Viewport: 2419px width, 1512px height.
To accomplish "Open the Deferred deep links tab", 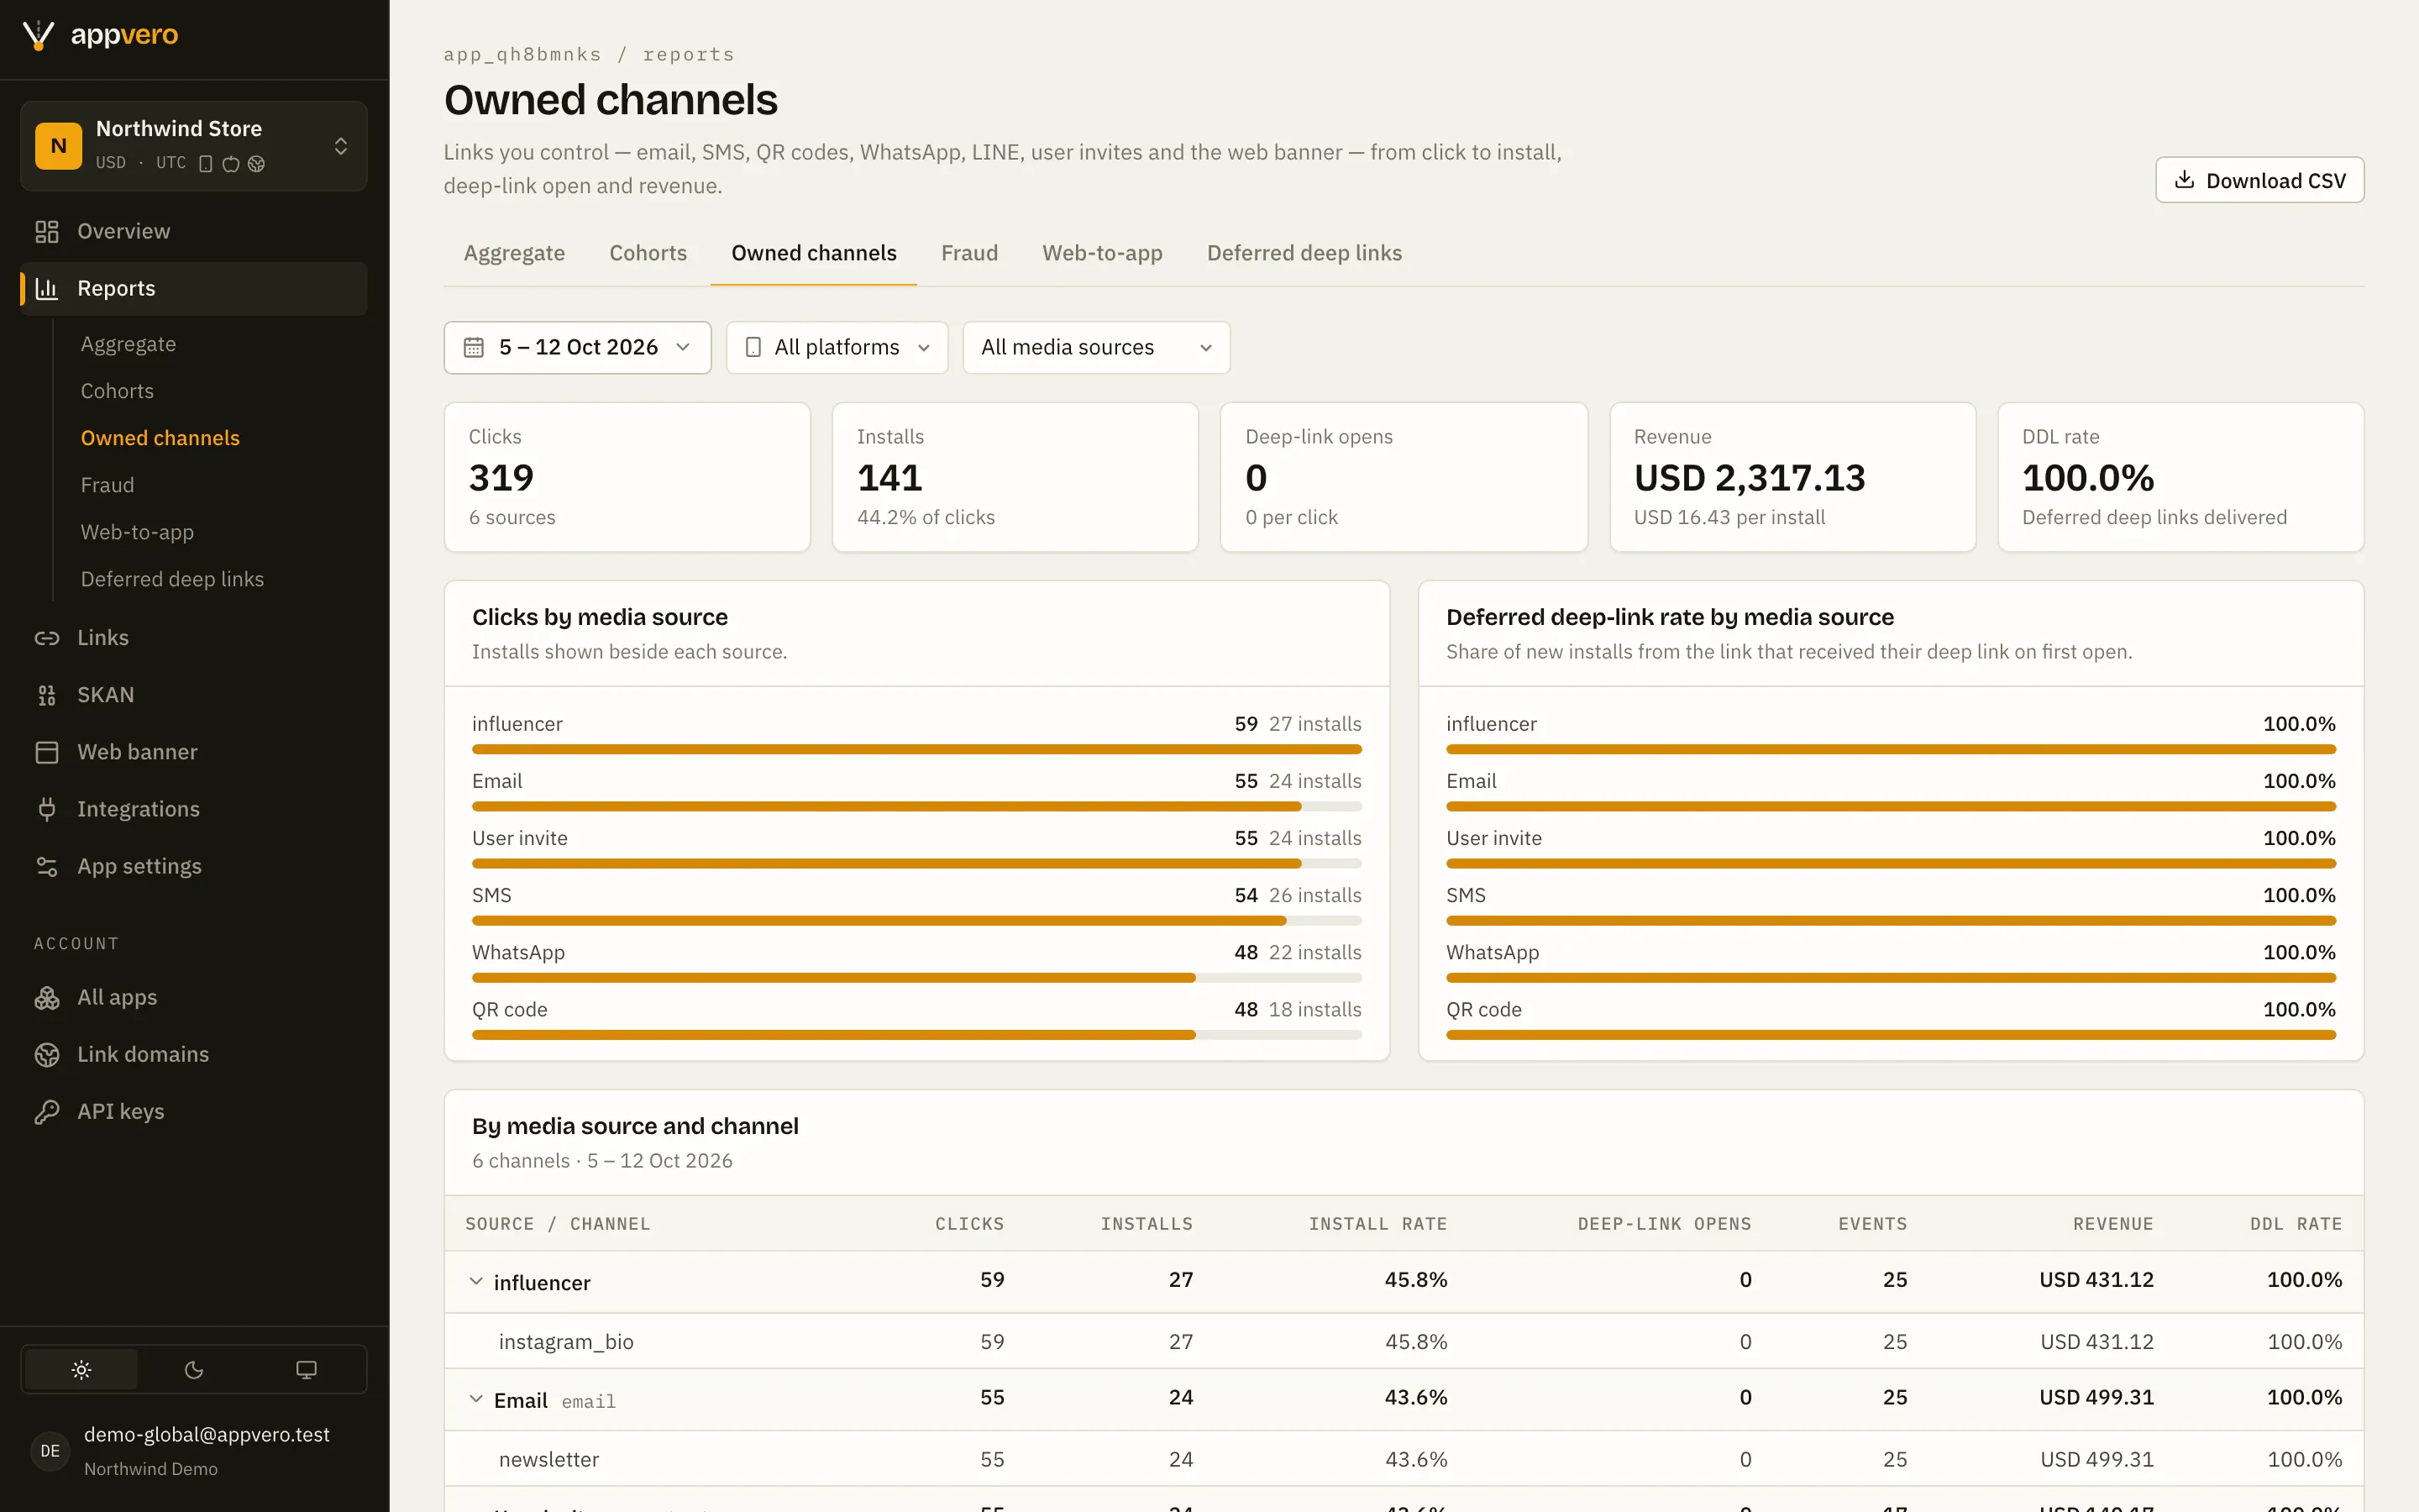I will [1304, 253].
